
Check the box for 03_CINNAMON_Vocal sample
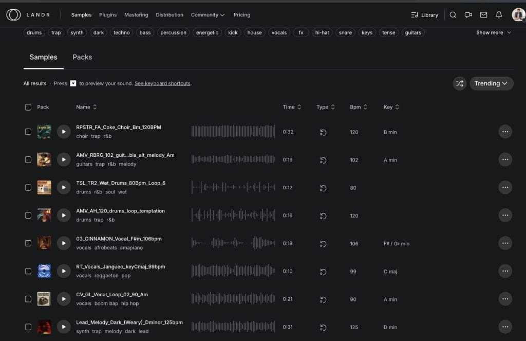(x=28, y=243)
